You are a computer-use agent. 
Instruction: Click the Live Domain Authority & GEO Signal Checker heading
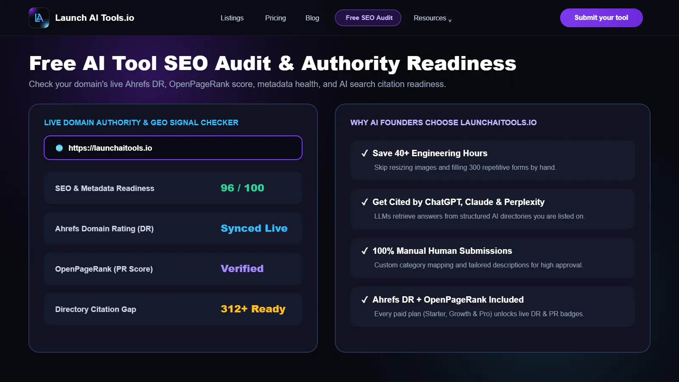click(x=141, y=123)
